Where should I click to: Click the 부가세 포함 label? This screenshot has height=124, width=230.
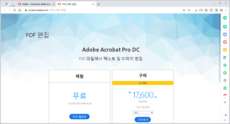pyautogui.click(x=143, y=102)
